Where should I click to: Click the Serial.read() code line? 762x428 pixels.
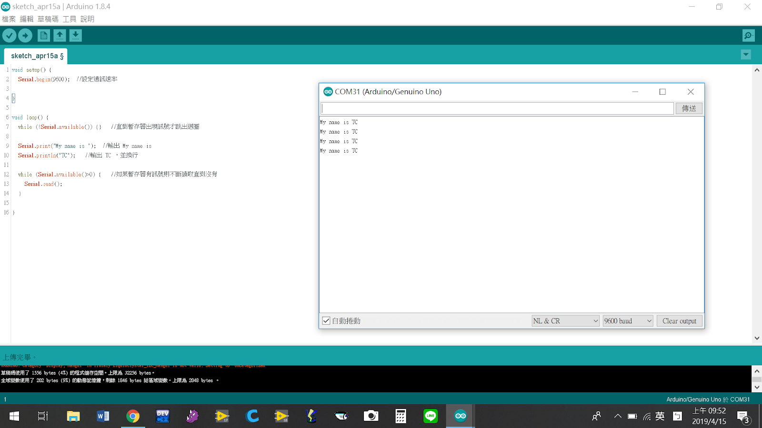coord(43,184)
